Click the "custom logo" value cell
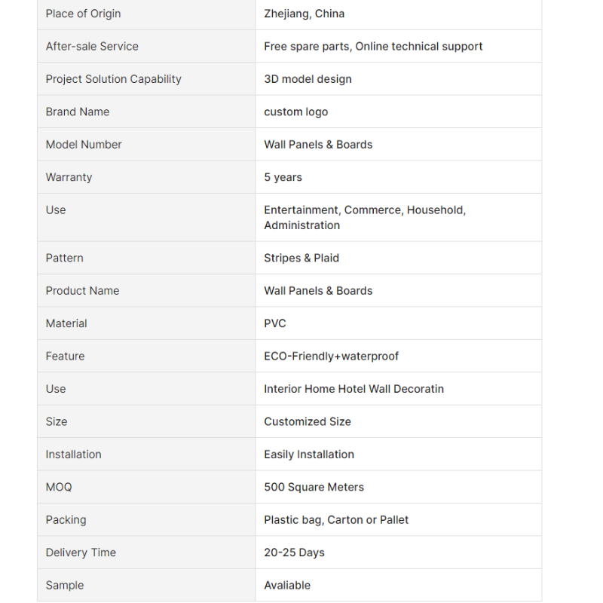Image resolution: width=603 pixels, height=603 pixels. [x=295, y=112]
